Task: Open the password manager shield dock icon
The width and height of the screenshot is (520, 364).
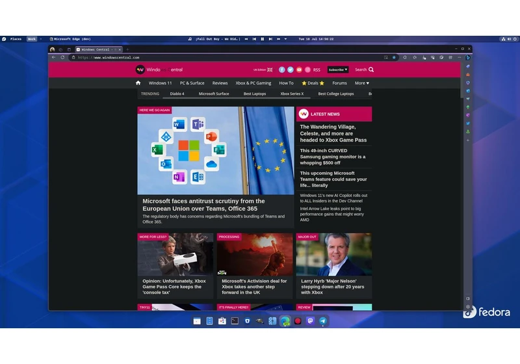Action: tap(248, 320)
